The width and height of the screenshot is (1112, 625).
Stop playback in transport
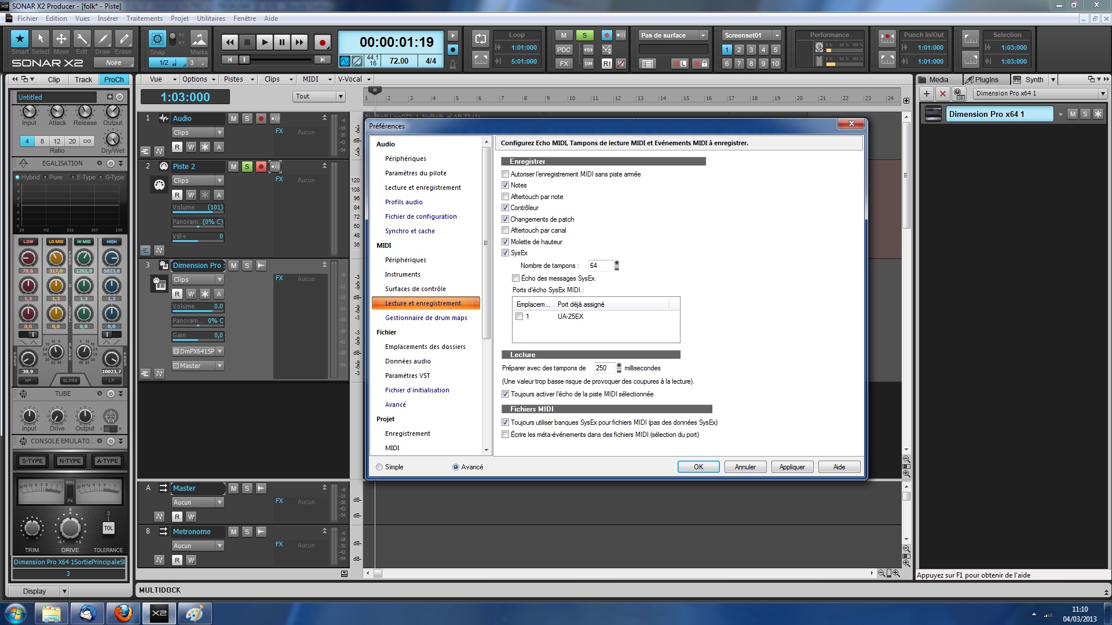(247, 42)
